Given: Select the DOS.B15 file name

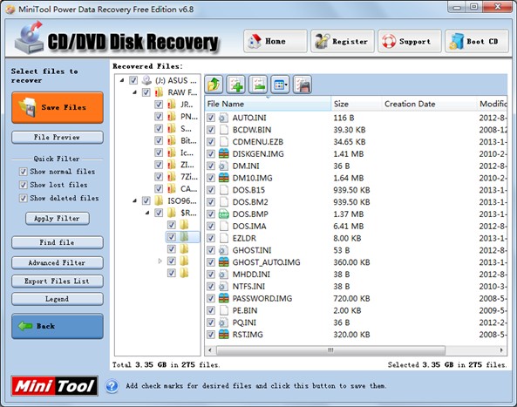Looking at the screenshot, I should click(x=248, y=190).
